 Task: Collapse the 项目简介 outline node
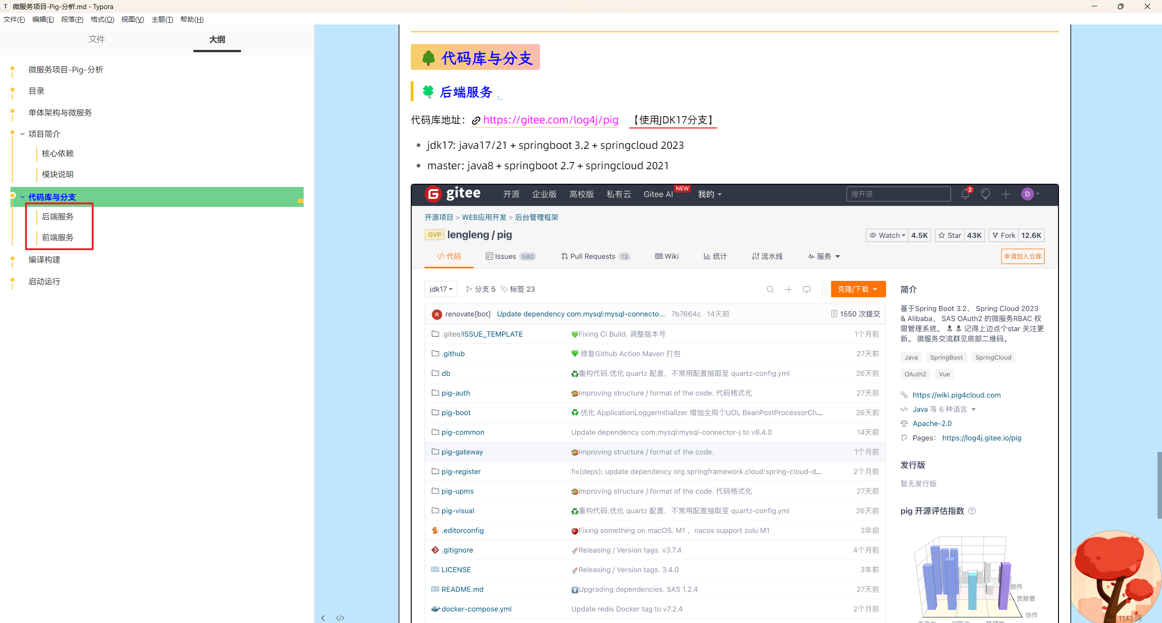(22, 134)
